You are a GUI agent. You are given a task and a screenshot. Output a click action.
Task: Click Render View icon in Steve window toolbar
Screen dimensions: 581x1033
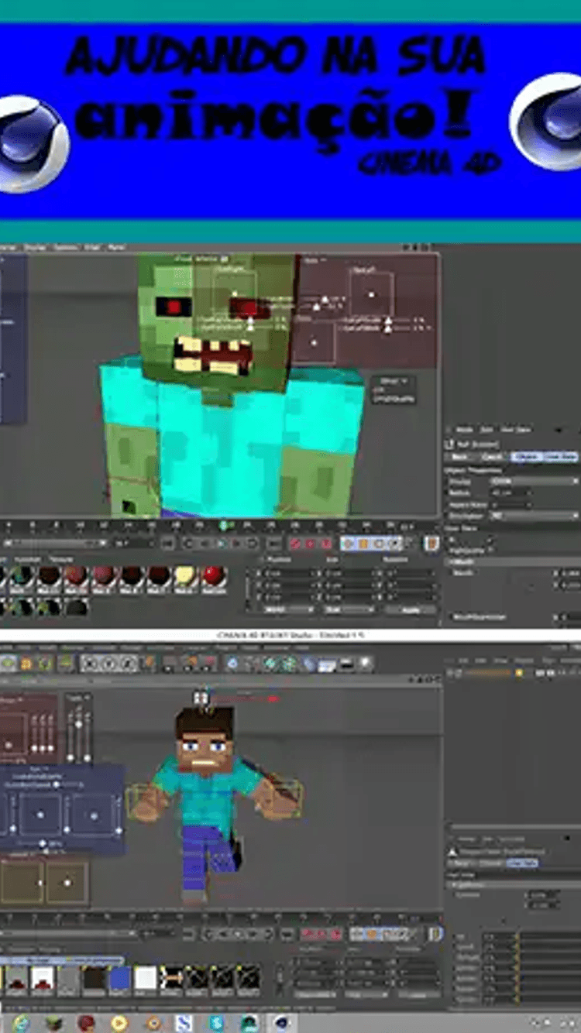(x=168, y=664)
